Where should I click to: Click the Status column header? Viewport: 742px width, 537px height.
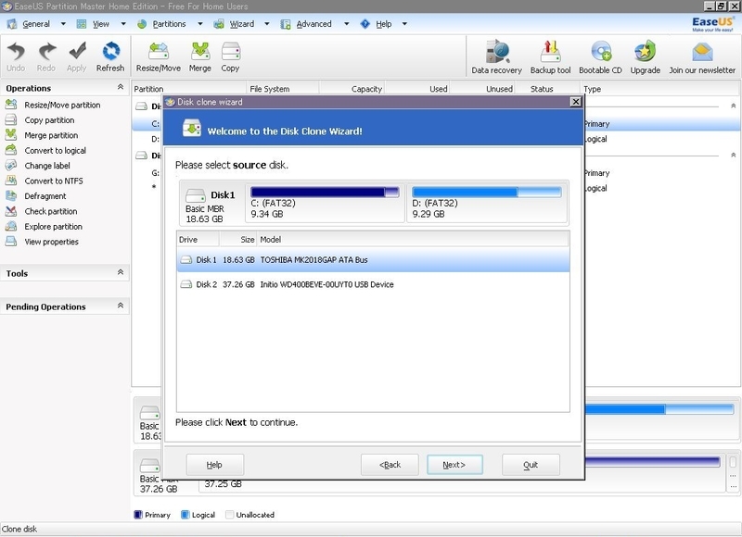[548, 89]
